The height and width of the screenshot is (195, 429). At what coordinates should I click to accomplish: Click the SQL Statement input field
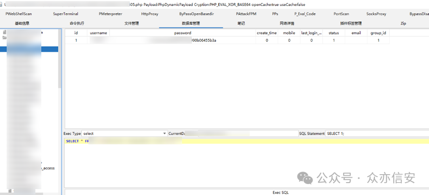[377, 133]
